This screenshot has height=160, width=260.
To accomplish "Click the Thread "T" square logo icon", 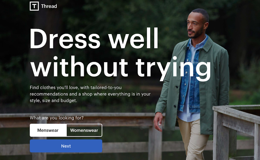I will (x=34, y=6).
